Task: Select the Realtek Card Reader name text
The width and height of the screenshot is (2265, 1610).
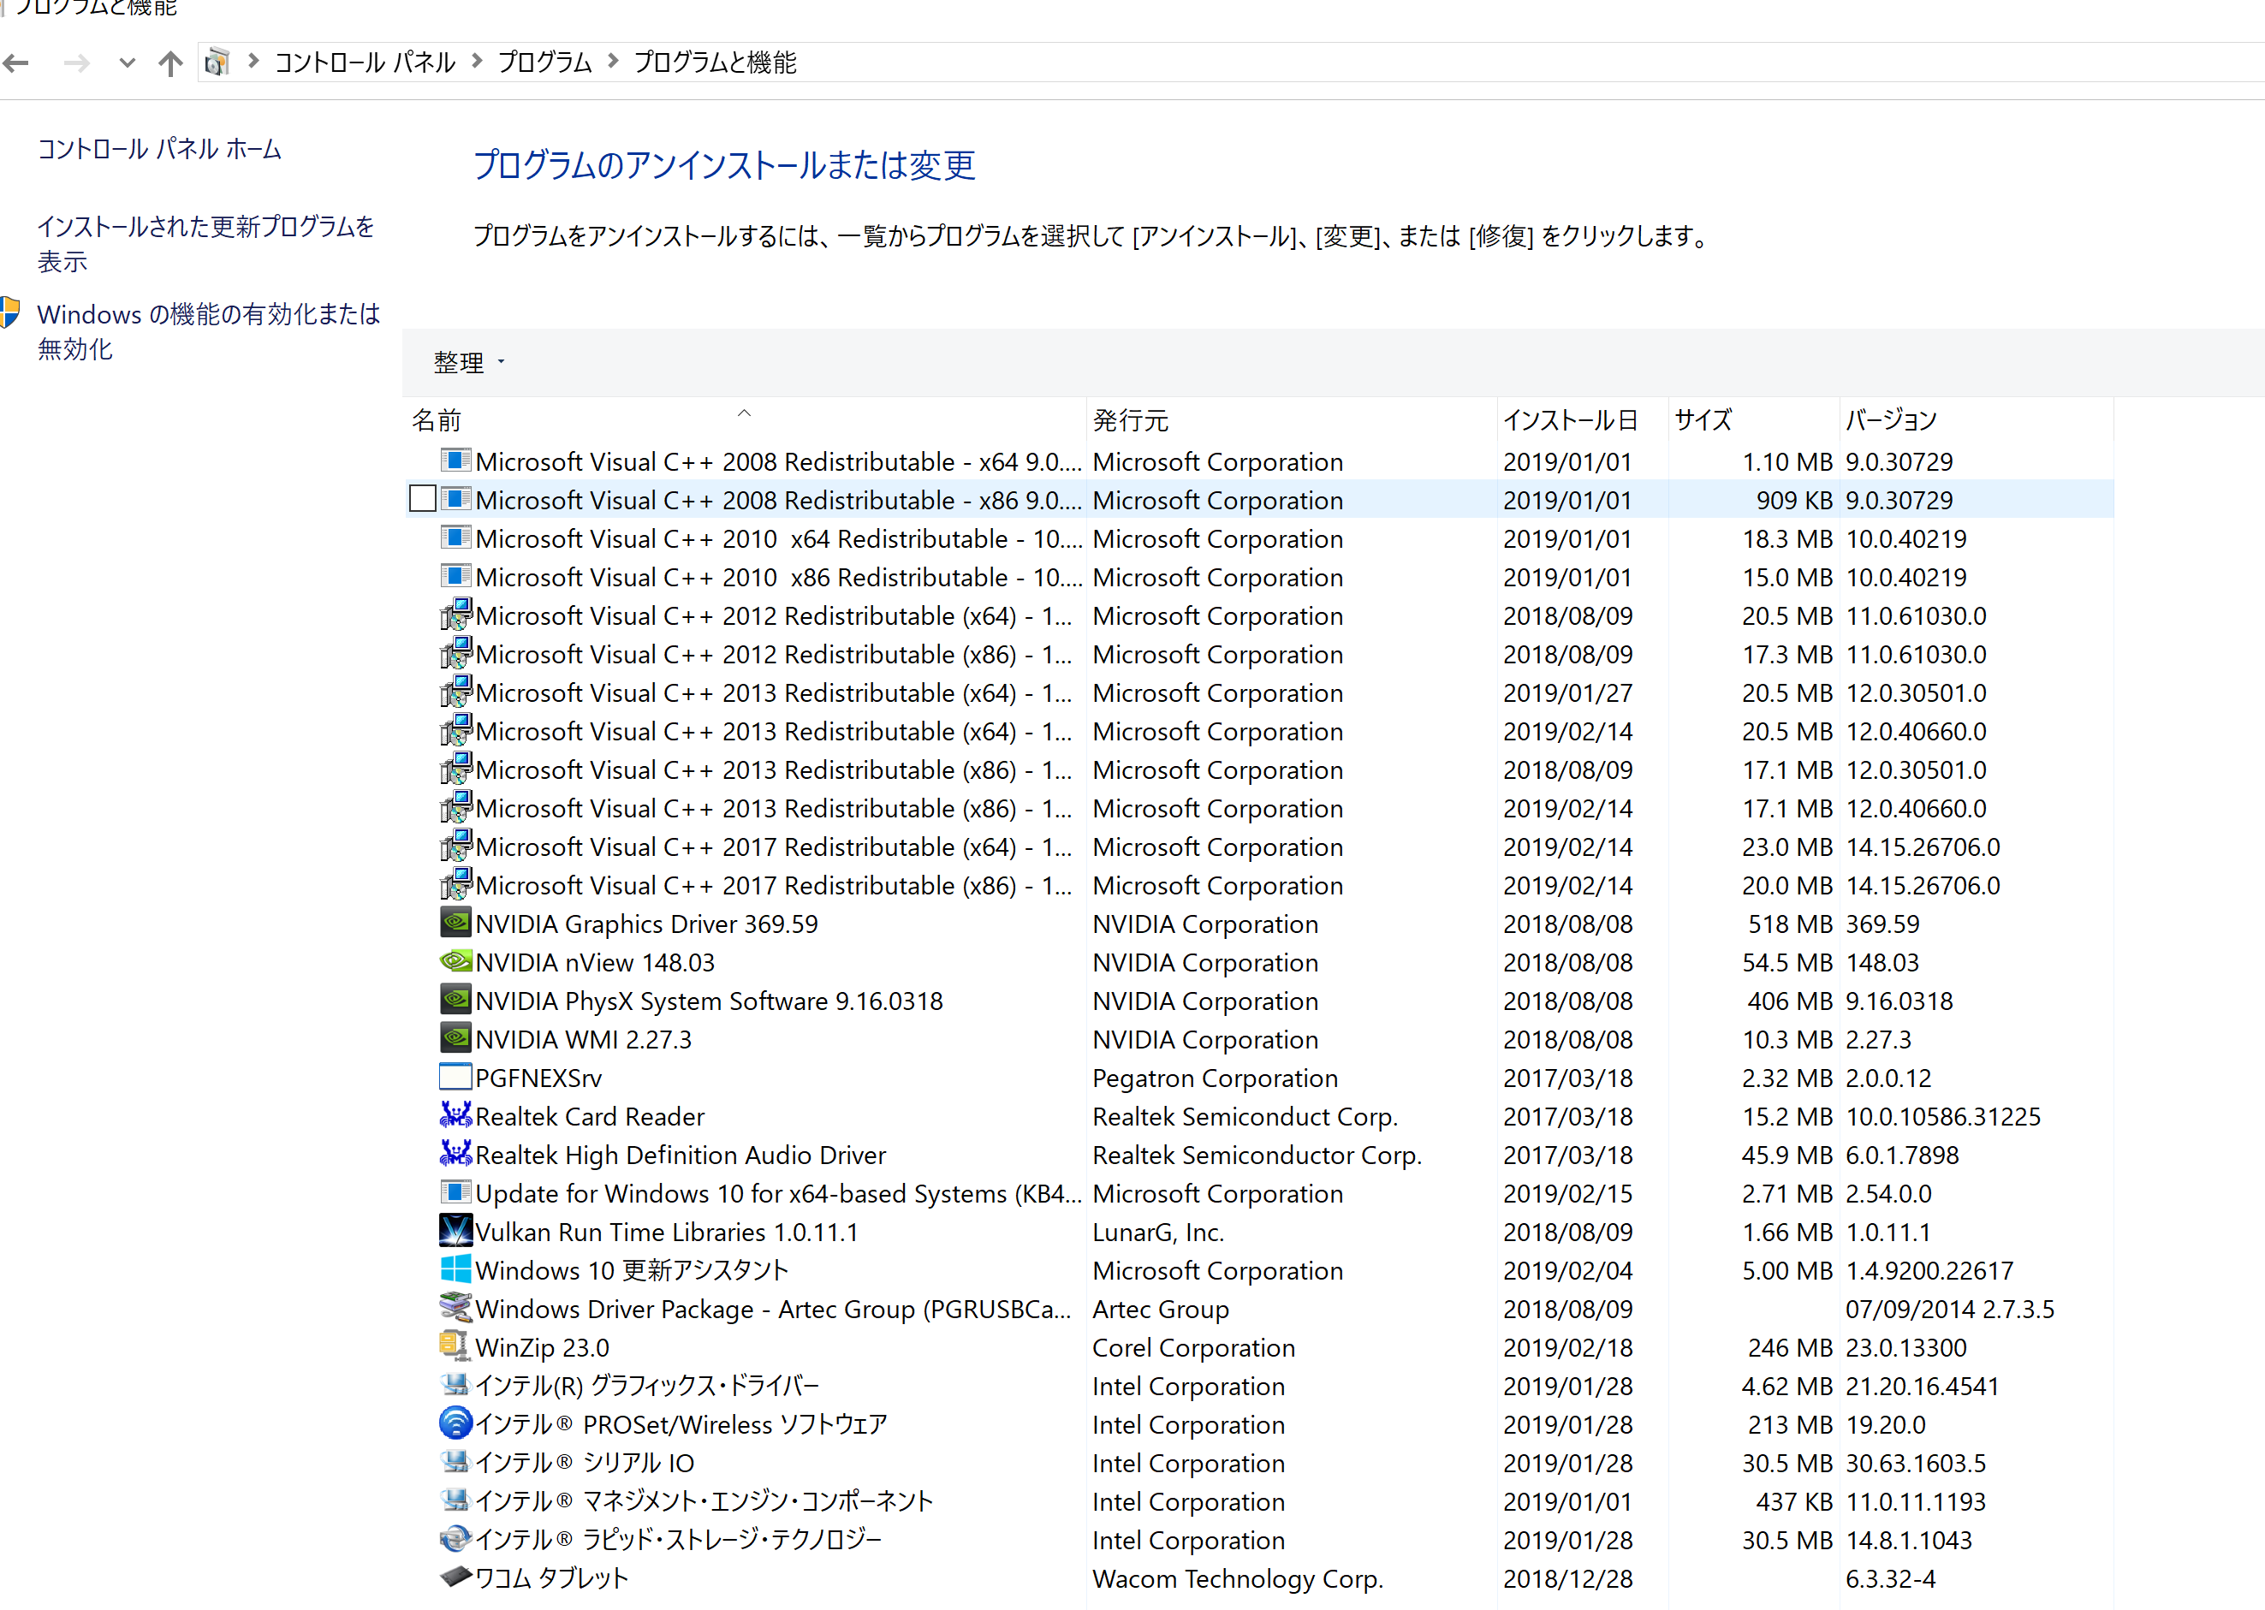Action: (x=590, y=1116)
